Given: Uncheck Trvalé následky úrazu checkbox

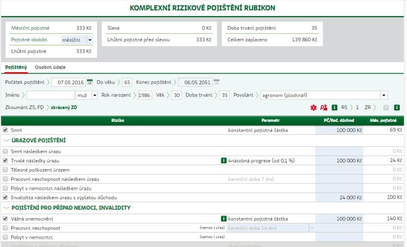Looking at the screenshot, I should pyautogui.click(x=5, y=161).
